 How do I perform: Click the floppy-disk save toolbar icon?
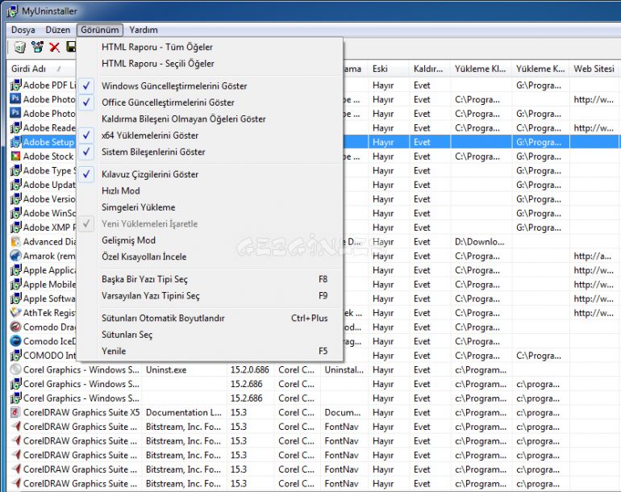click(71, 47)
